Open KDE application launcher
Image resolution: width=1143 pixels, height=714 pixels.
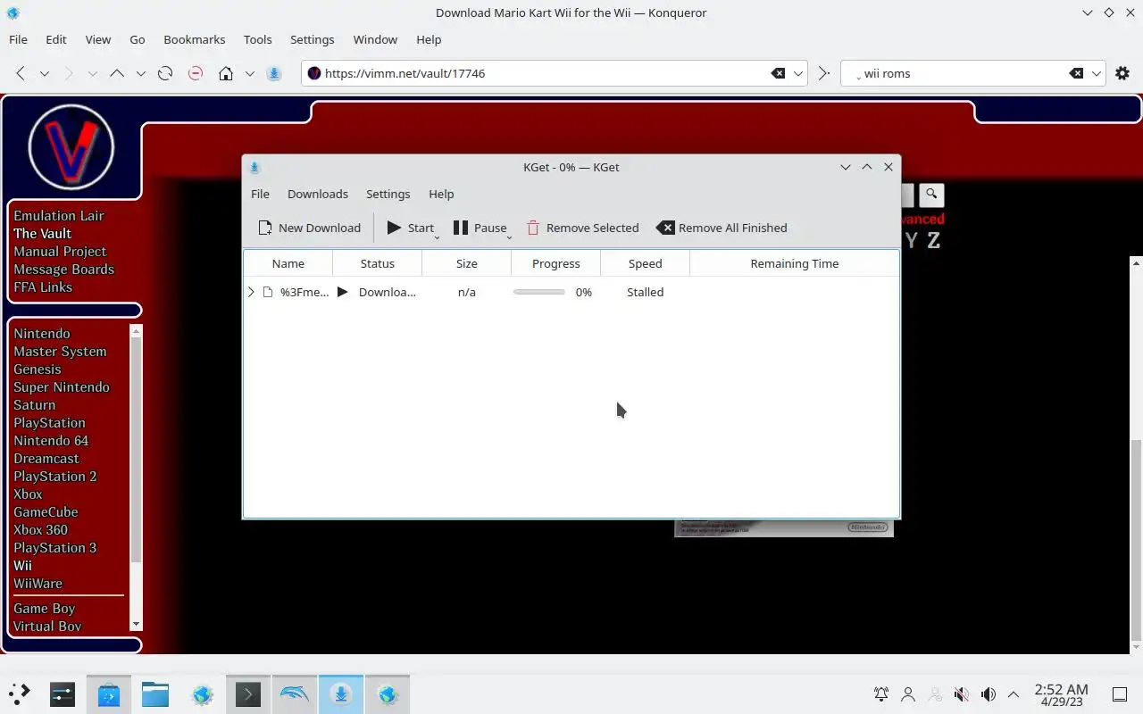pos(20,693)
